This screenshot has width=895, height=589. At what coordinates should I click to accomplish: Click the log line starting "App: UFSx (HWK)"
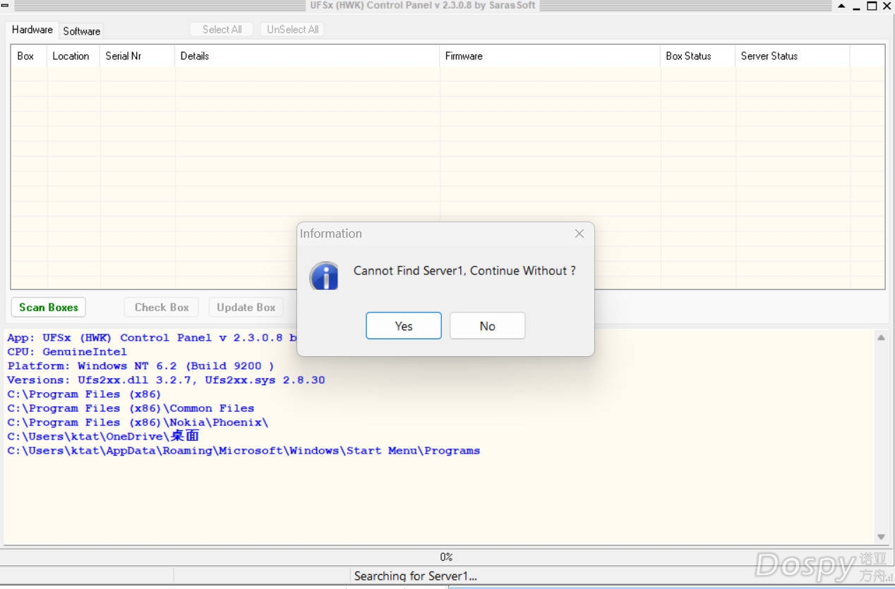point(152,338)
